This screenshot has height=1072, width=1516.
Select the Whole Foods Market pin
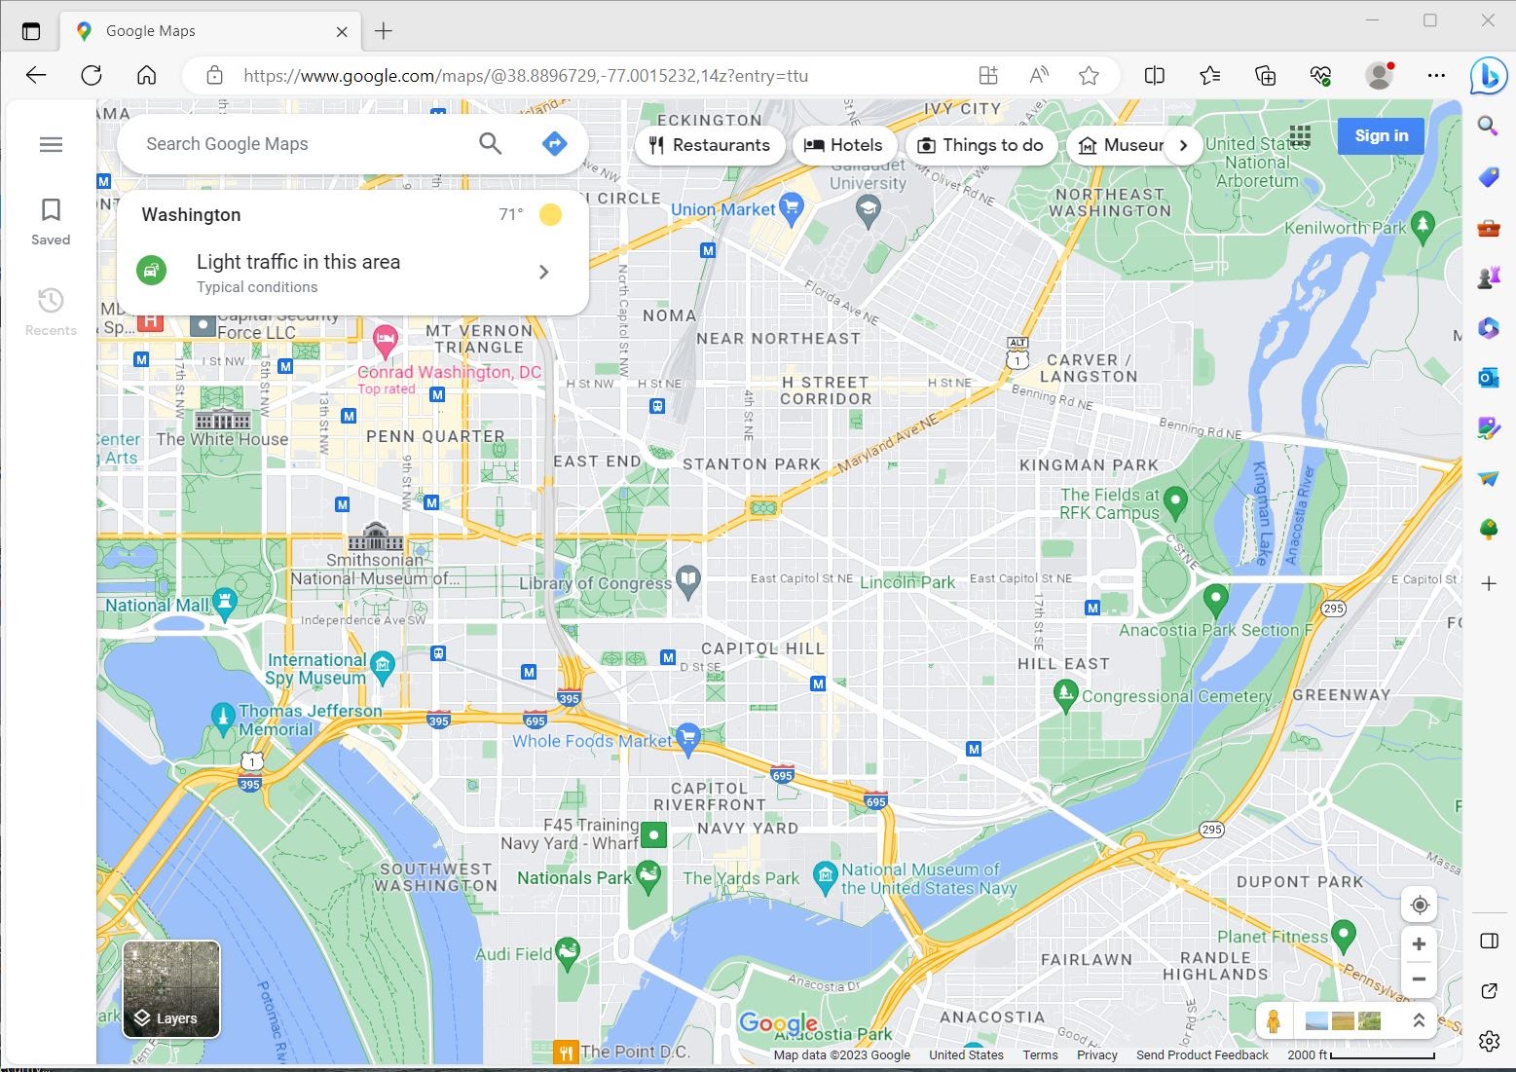point(688,739)
